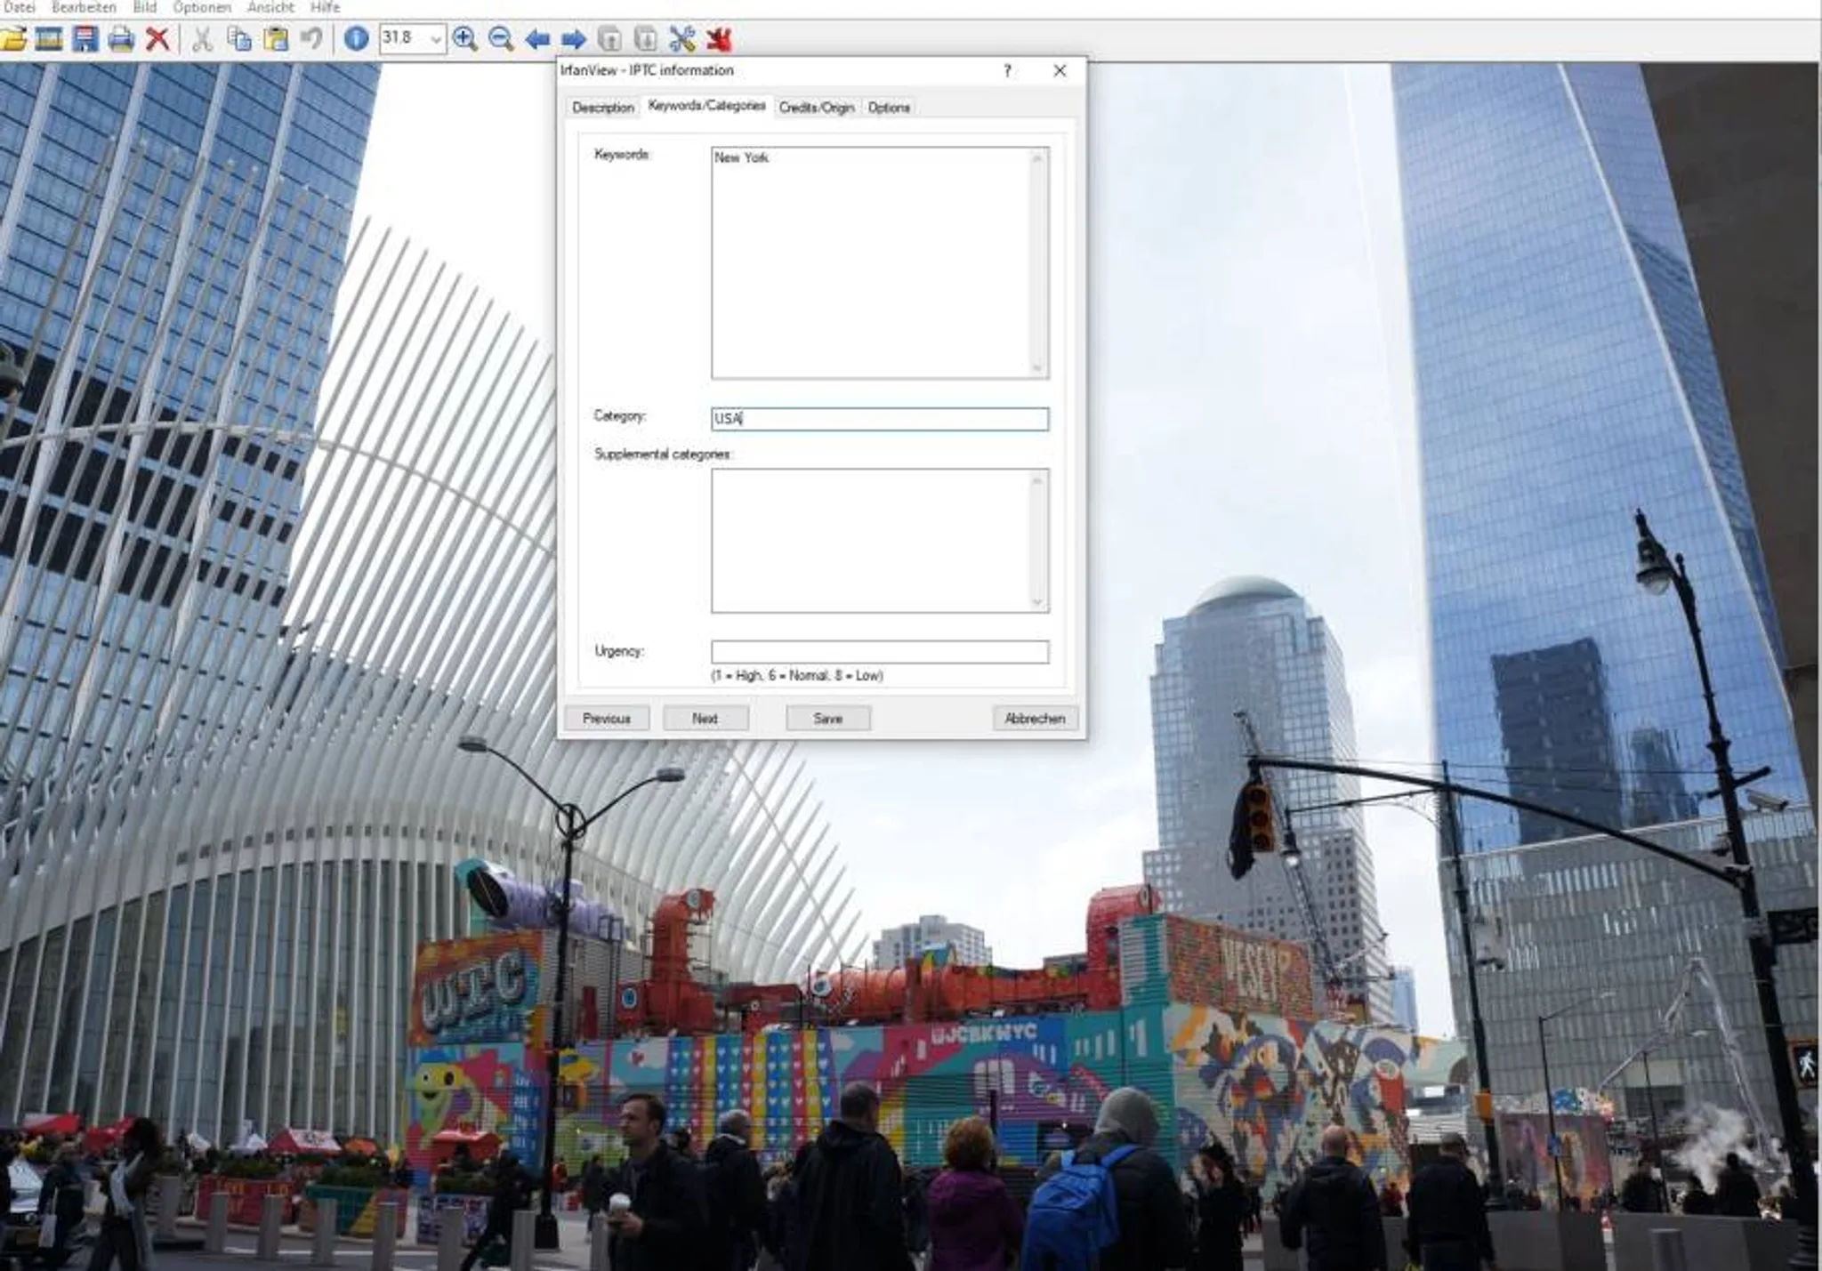Open the slideshow filmstrip icon
The image size is (1822, 1271).
tap(49, 39)
